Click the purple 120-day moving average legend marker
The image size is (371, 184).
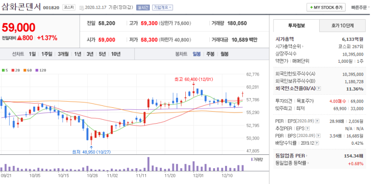36,70
